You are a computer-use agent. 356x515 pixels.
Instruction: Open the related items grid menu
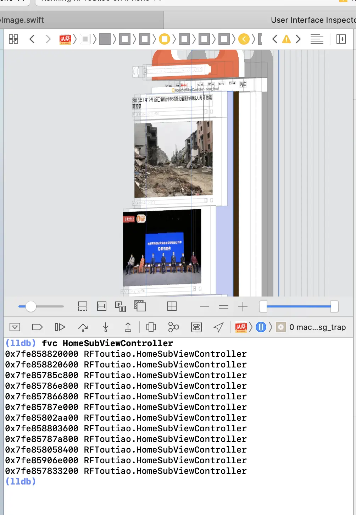[13, 39]
